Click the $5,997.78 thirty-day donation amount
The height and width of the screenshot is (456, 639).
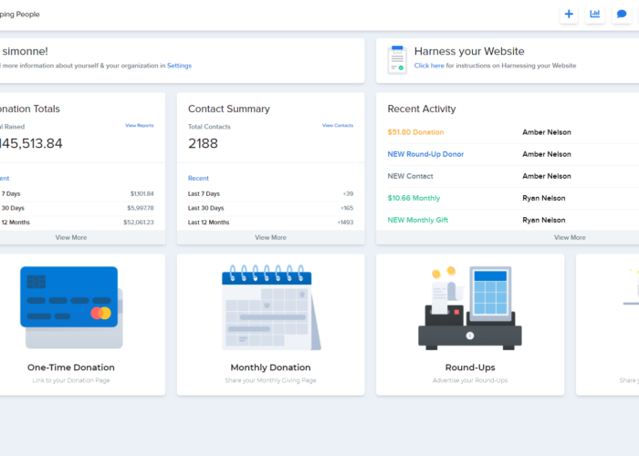coord(141,208)
